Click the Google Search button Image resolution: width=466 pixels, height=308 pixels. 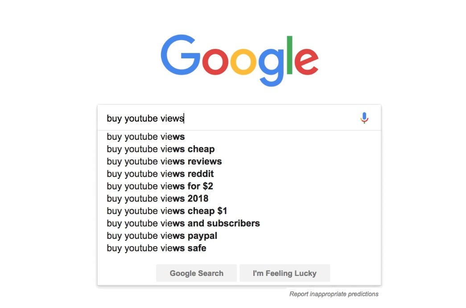[196, 273]
